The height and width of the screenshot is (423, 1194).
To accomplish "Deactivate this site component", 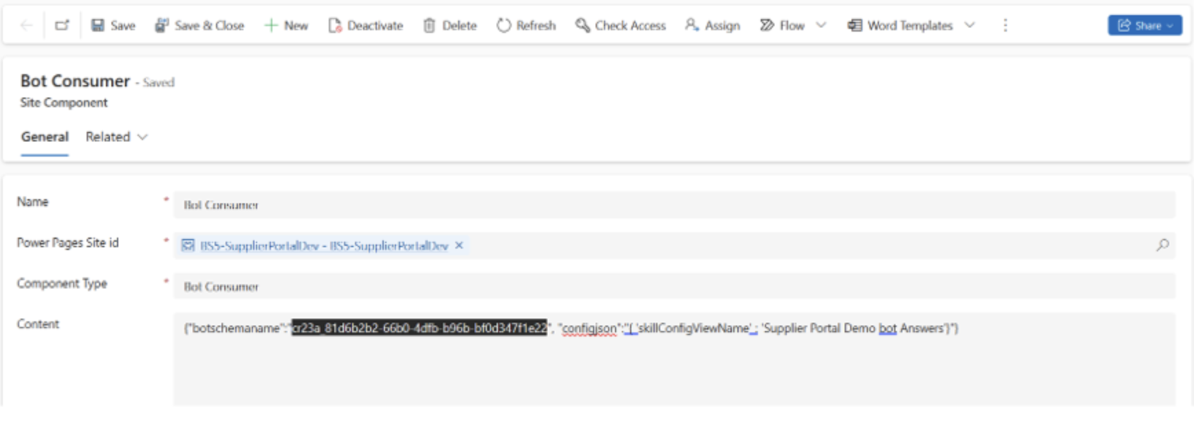I will click(x=365, y=25).
